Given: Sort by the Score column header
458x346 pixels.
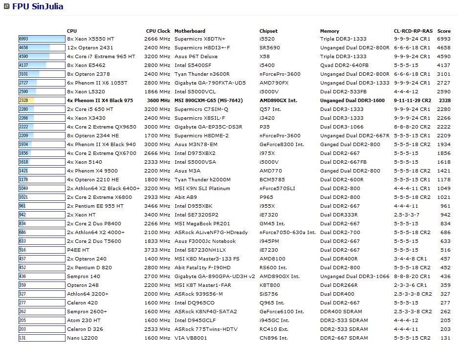Looking at the screenshot, I should click(444, 31).
